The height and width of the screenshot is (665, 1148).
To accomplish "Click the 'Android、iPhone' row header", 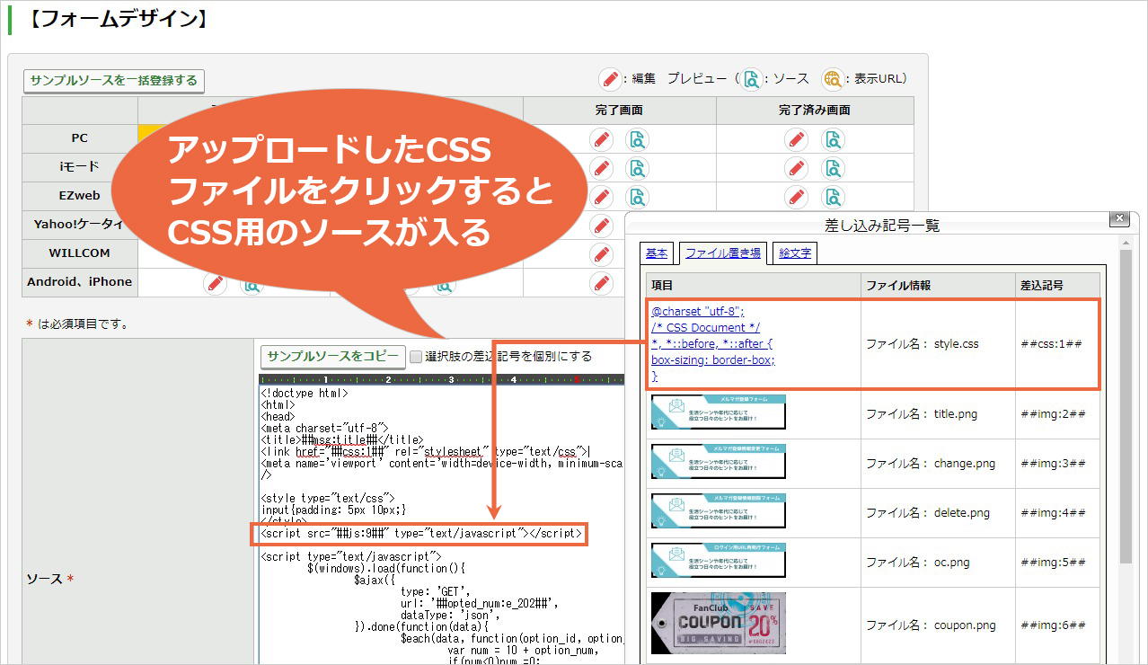I will (80, 281).
